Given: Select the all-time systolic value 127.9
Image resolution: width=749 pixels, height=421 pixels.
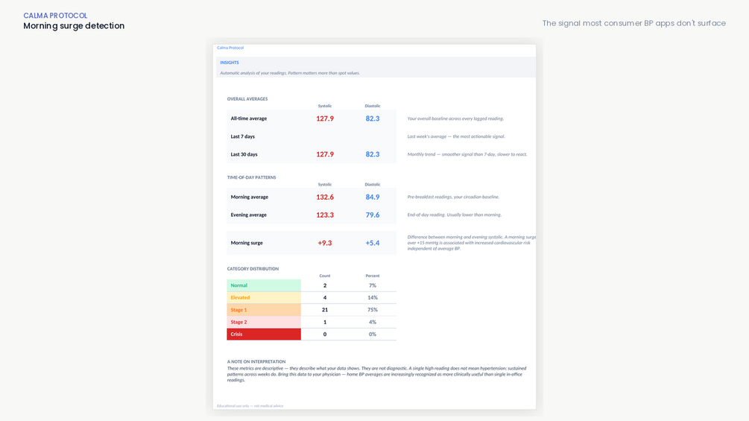Looking at the screenshot, I should click(x=325, y=118).
